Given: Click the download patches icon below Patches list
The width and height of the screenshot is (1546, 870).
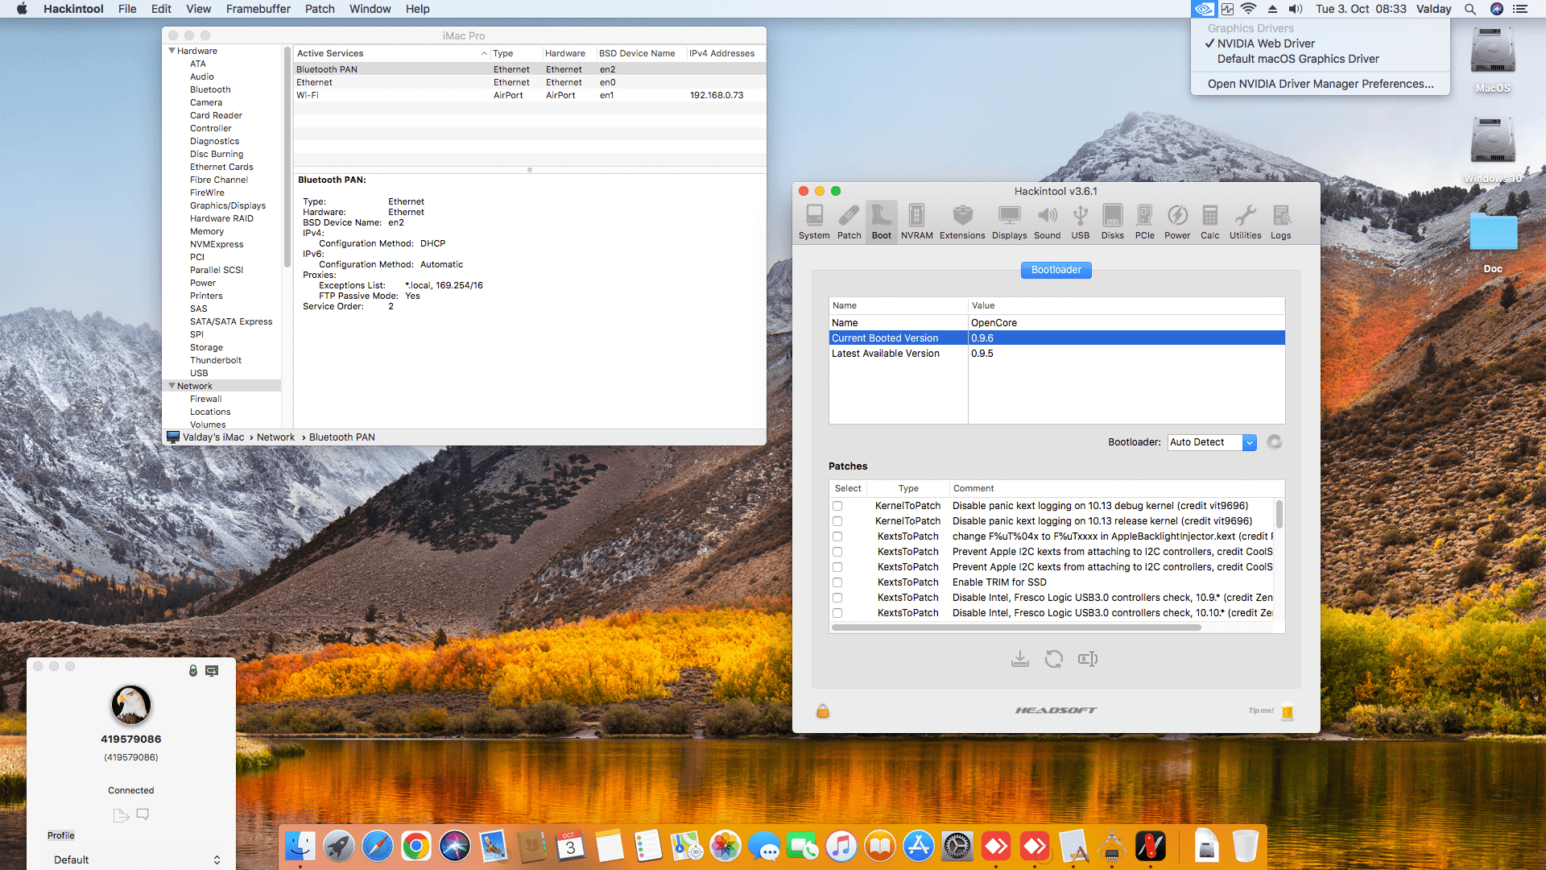Looking at the screenshot, I should (1020, 659).
